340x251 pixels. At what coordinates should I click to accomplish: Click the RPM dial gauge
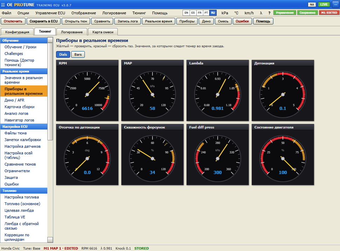(87, 91)
